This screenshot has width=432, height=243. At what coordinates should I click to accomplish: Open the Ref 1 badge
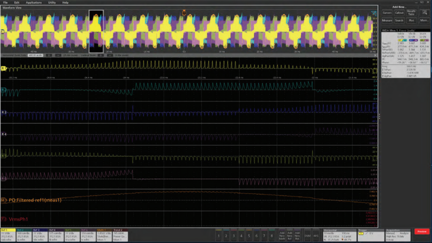pyautogui.click(x=8, y=234)
